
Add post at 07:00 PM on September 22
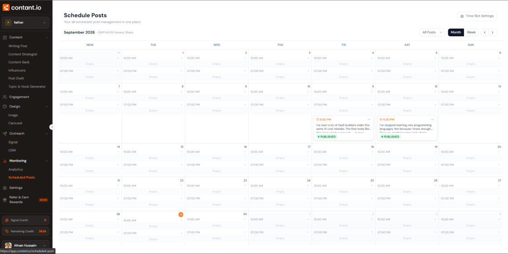(x=181, y=198)
